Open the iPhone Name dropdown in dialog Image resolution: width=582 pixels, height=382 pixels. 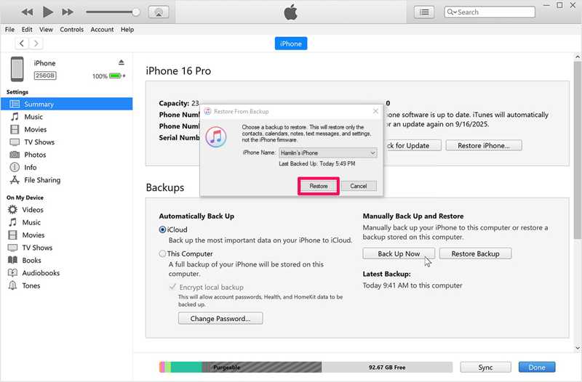pos(328,153)
